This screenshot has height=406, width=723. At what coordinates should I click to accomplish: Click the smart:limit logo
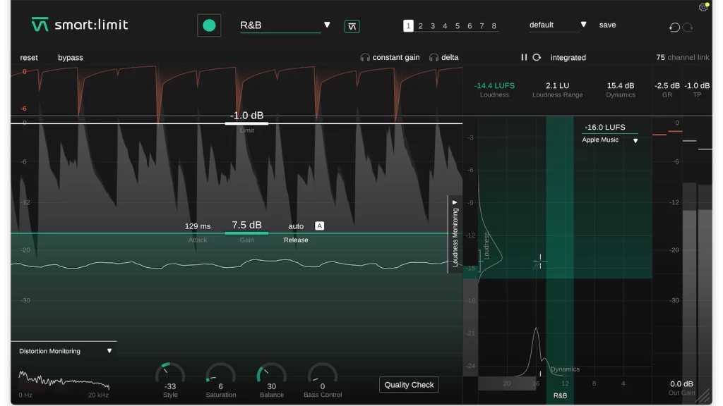point(78,23)
